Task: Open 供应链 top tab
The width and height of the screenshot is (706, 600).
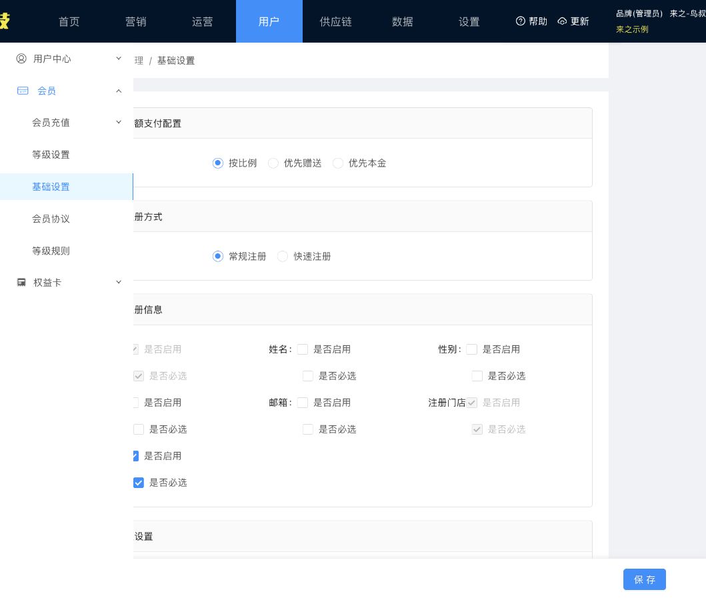Action: tap(336, 21)
